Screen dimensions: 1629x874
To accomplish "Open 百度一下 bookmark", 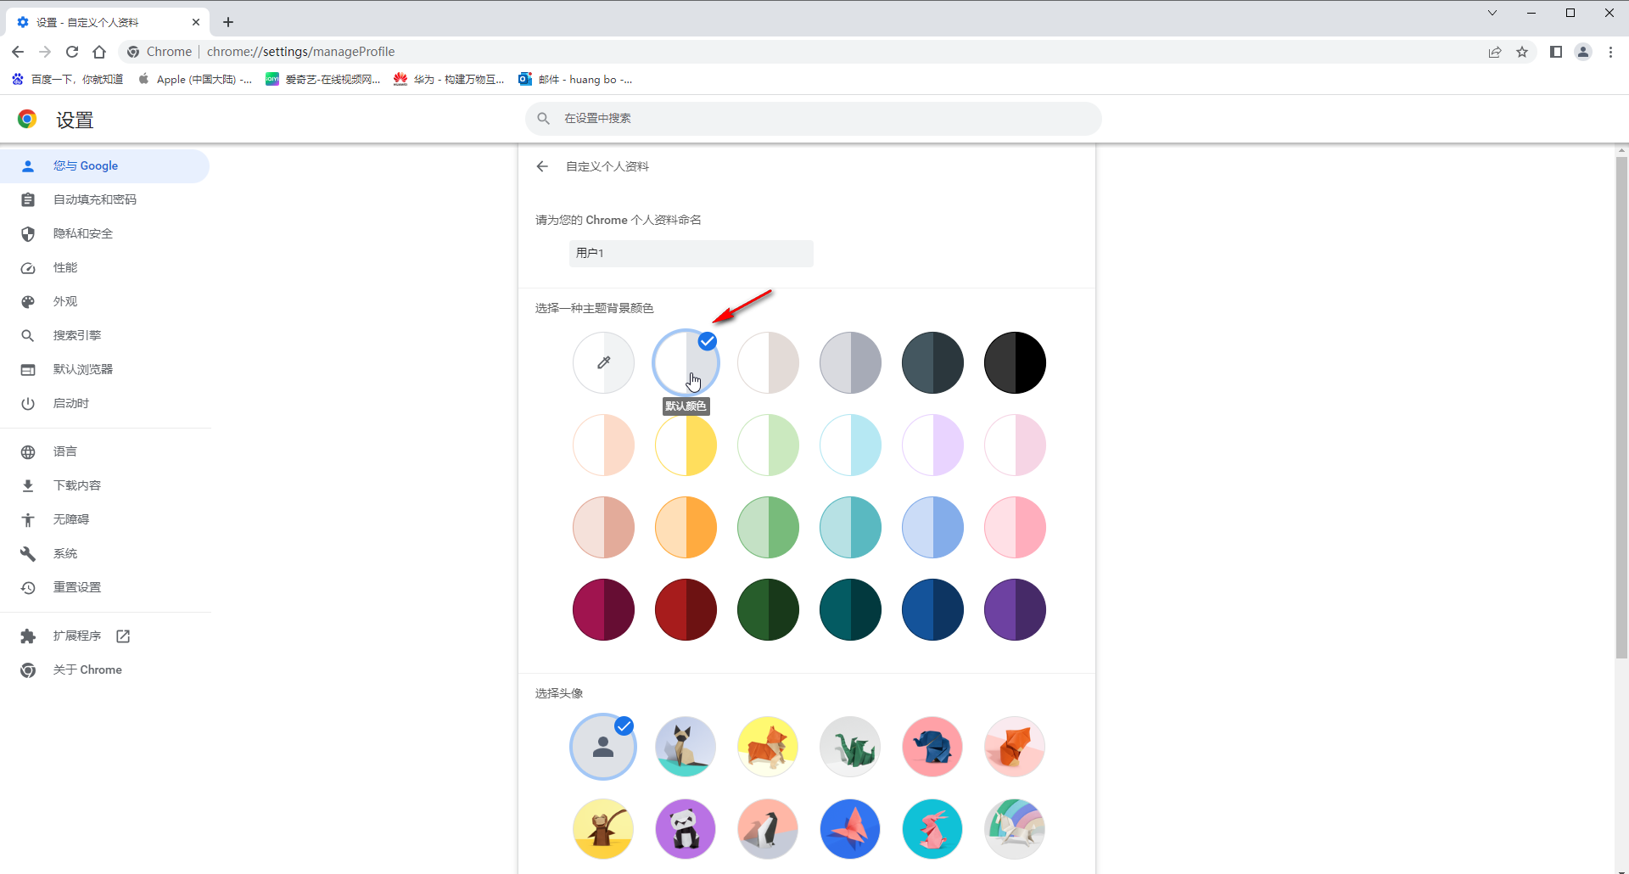I will [x=67, y=79].
